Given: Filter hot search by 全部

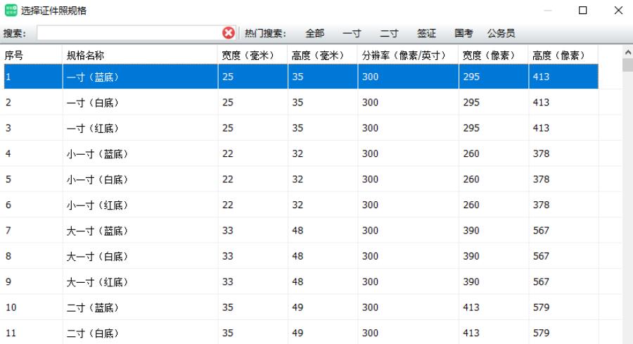Looking at the screenshot, I should tap(315, 33).
